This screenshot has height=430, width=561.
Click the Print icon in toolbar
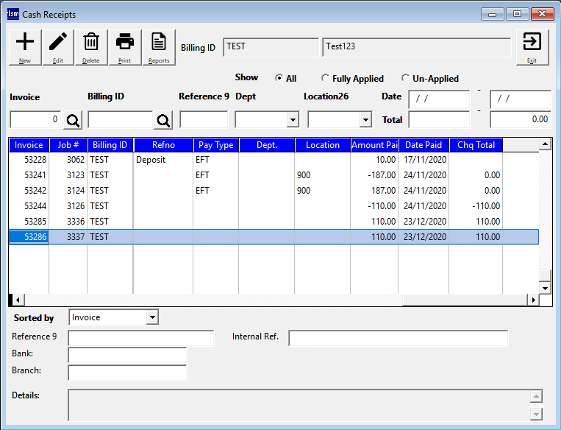click(x=125, y=46)
